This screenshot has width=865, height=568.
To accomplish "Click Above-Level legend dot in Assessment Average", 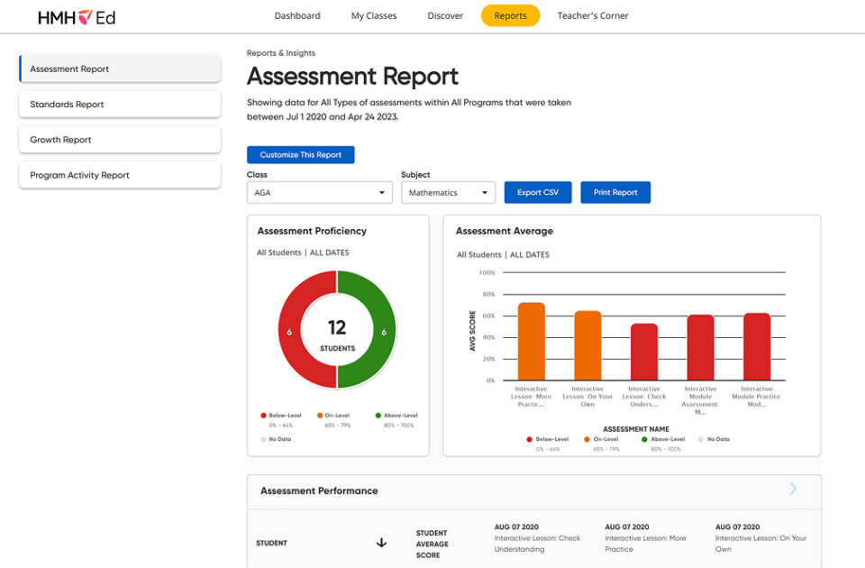I will coord(644,439).
